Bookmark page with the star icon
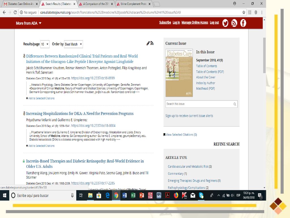Screen dimensions: 290x218 point(244,12)
